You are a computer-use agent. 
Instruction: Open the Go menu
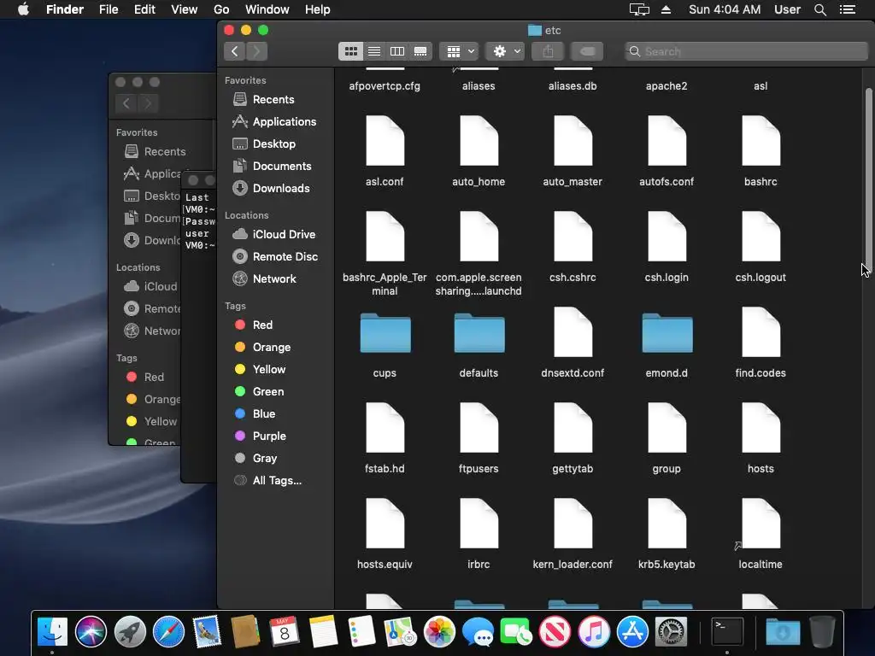coord(221,9)
